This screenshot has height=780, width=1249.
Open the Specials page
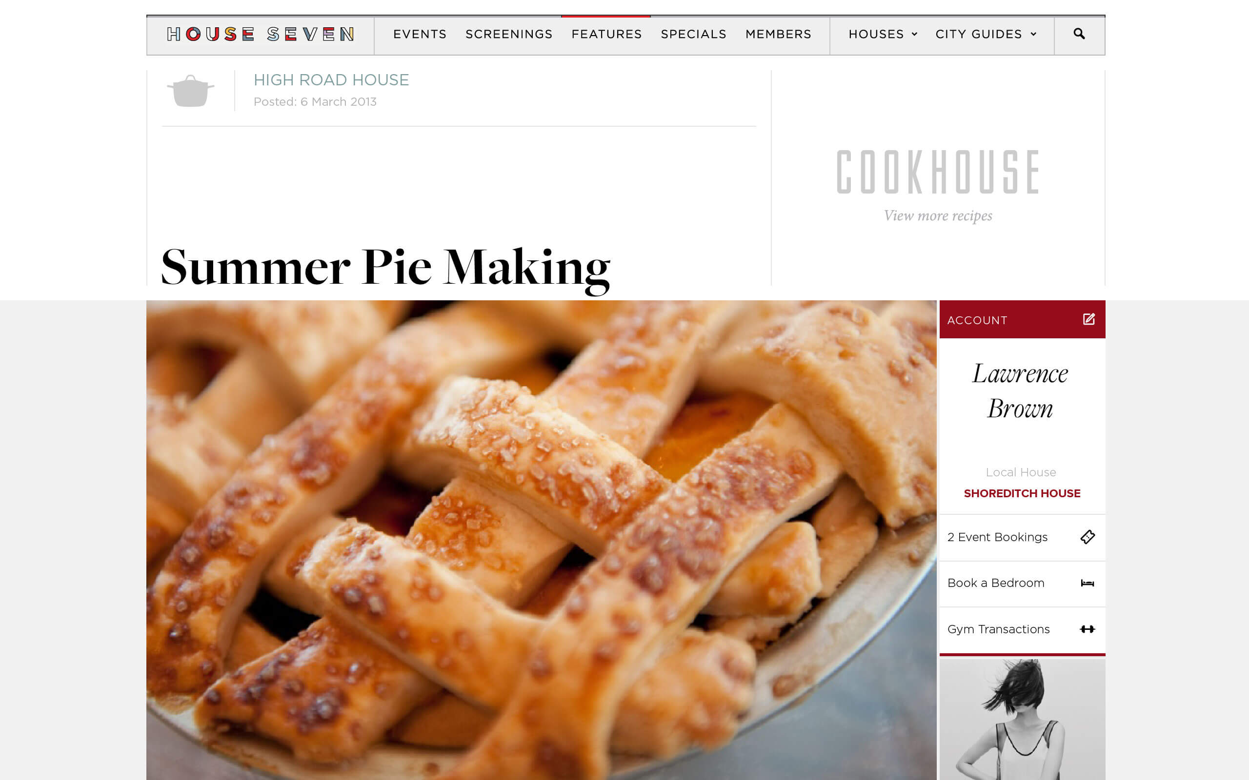(x=693, y=34)
